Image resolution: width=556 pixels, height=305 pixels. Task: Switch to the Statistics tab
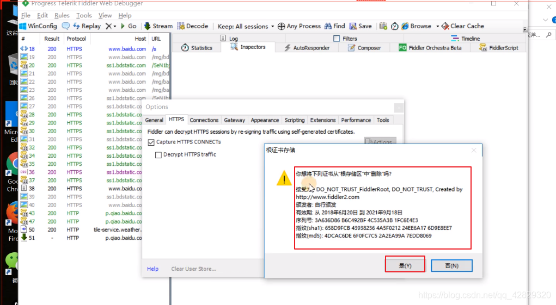(197, 48)
